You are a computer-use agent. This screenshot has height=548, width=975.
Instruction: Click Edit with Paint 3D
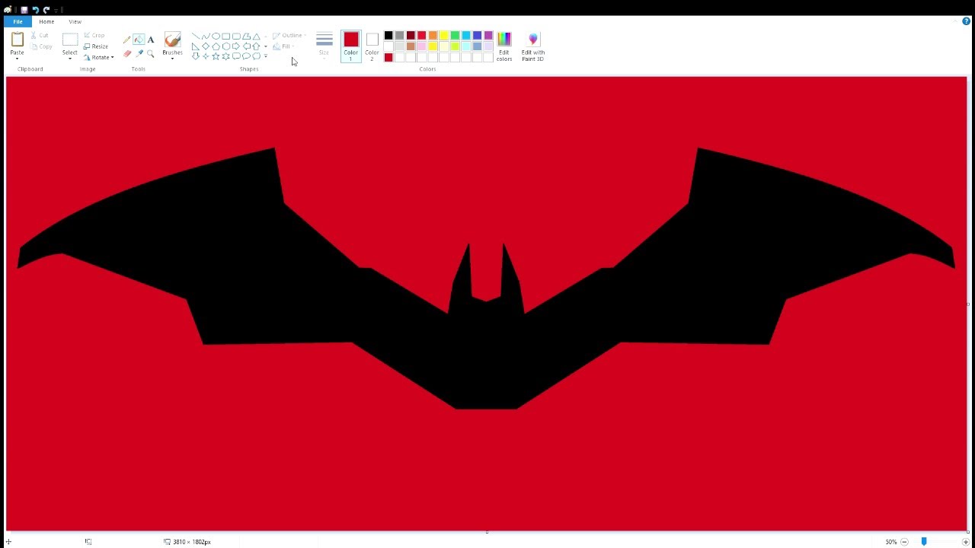coord(533,46)
